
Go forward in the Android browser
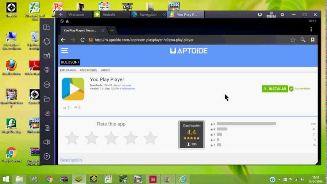coord(72,40)
